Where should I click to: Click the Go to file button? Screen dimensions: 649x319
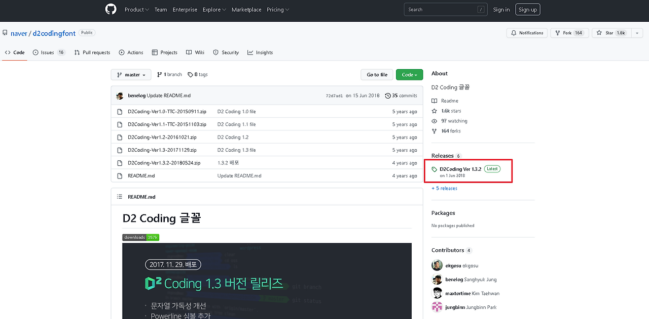377,74
